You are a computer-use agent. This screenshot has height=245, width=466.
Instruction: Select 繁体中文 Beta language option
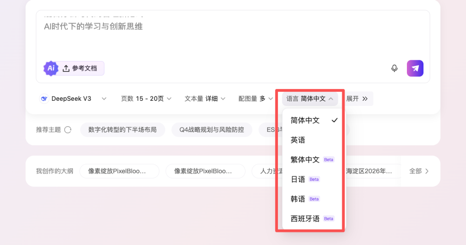305,160
